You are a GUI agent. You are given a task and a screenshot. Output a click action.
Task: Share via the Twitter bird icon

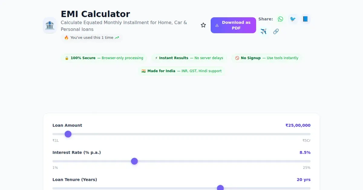coord(293,19)
